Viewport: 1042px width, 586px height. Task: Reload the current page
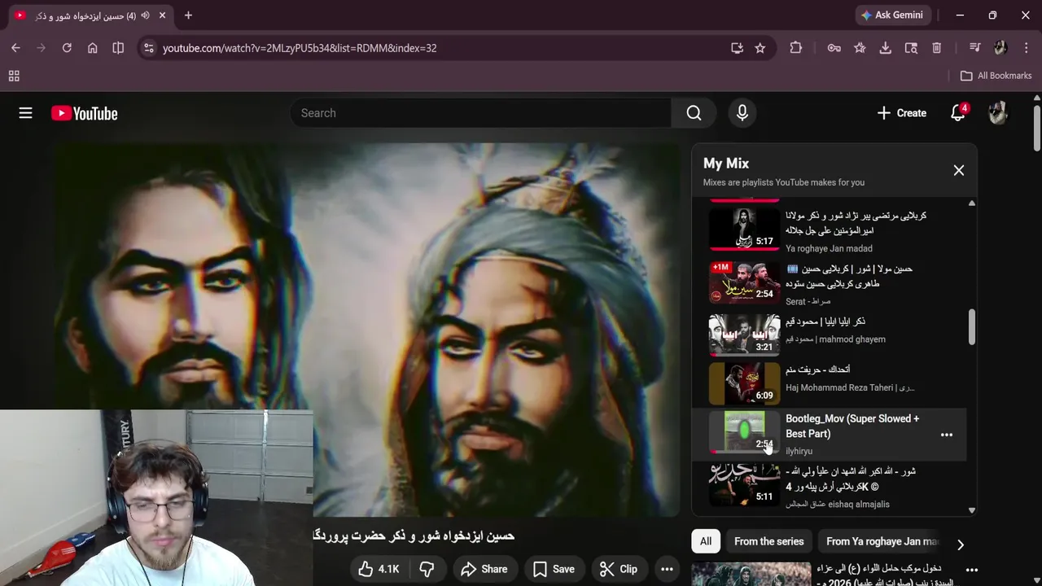pyautogui.click(x=67, y=48)
